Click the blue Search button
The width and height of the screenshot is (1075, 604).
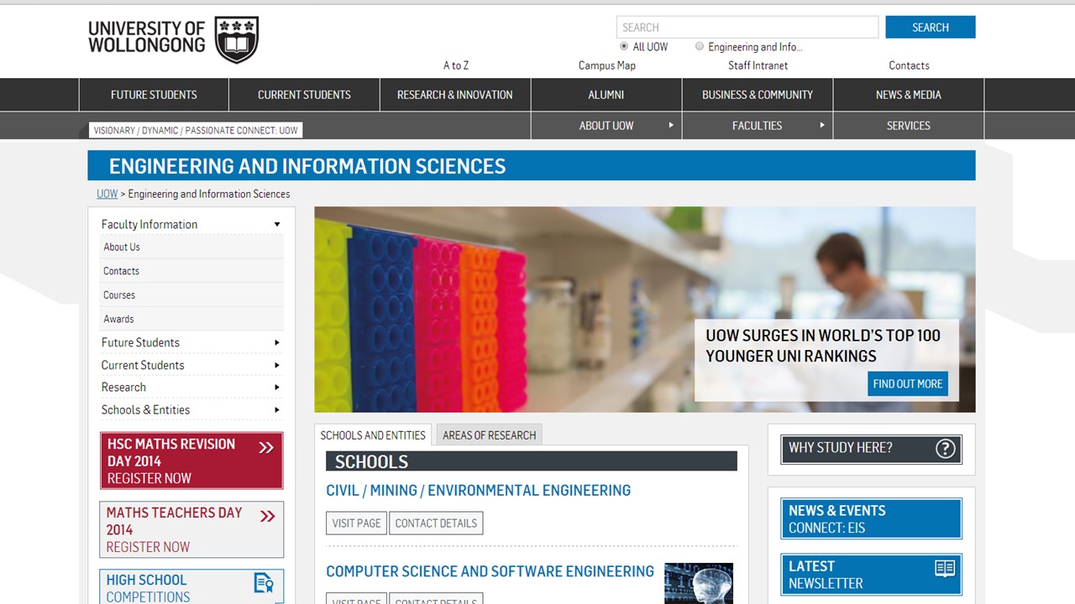point(931,27)
